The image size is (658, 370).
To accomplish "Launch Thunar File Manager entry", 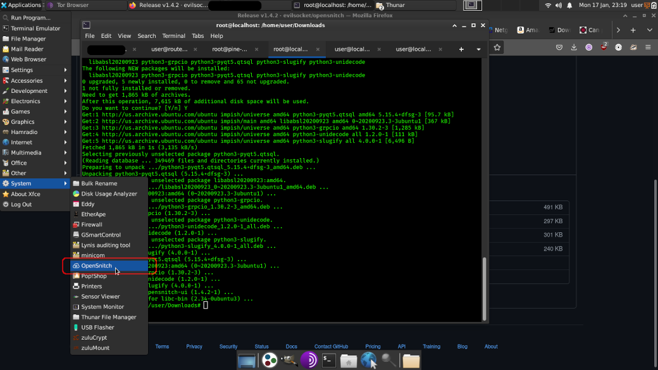I will tap(109, 317).
